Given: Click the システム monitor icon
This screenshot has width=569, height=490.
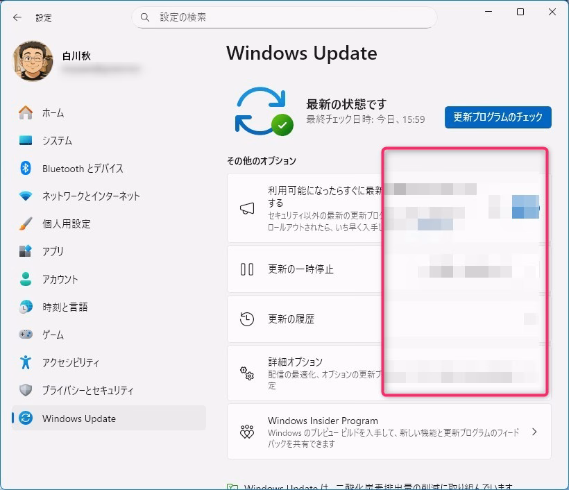Looking at the screenshot, I should tap(26, 140).
